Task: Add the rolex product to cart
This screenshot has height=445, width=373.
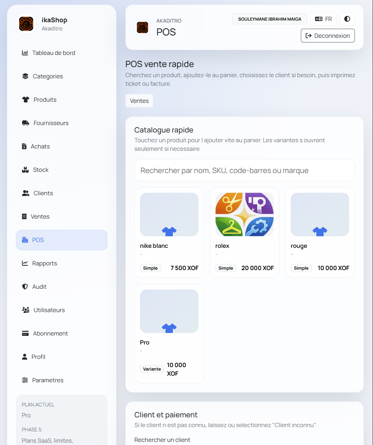Action: pos(244,232)
